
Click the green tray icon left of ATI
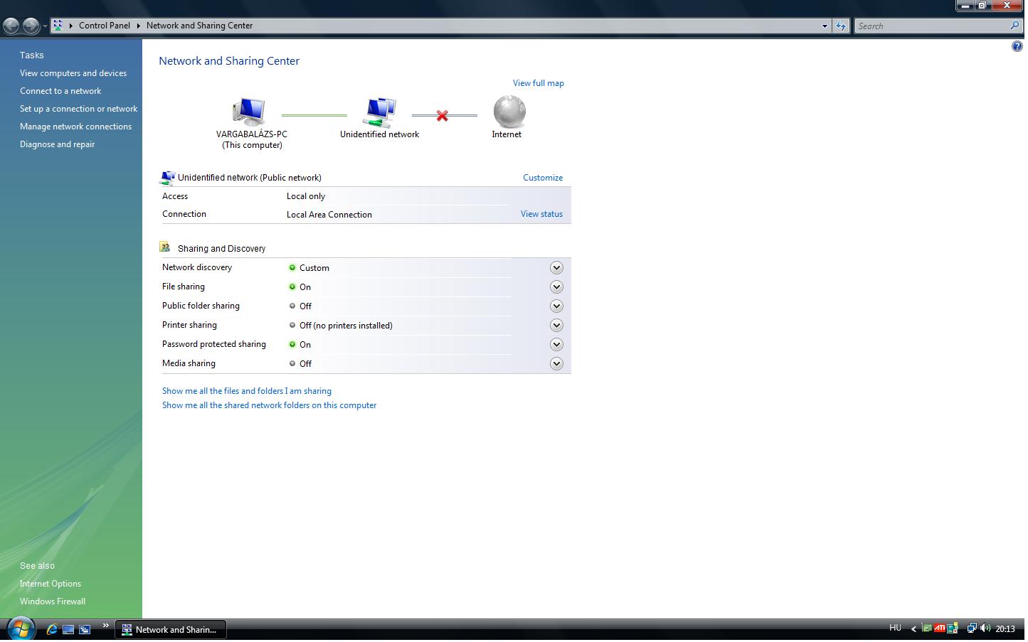927,628
